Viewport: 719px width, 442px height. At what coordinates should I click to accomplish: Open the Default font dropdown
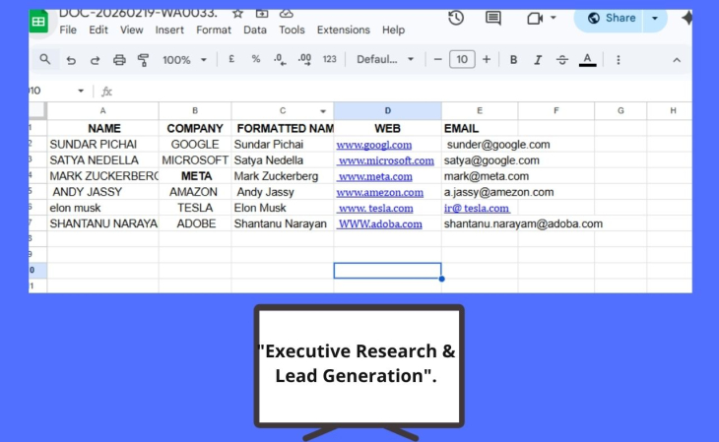coord(385,60)
